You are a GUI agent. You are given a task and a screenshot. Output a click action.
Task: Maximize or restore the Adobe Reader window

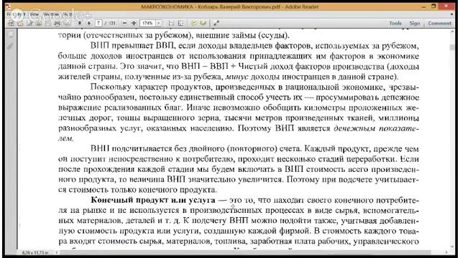433,6
